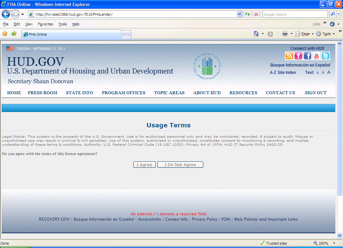Open the Print options dropdown arrow

pos(291,34)
